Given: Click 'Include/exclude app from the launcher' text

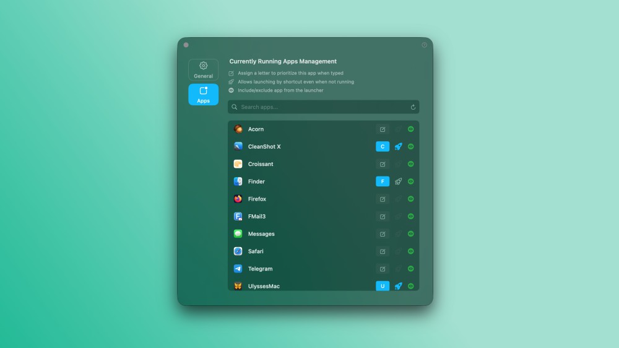Looking at the screenshot, I should pos(280,90).
